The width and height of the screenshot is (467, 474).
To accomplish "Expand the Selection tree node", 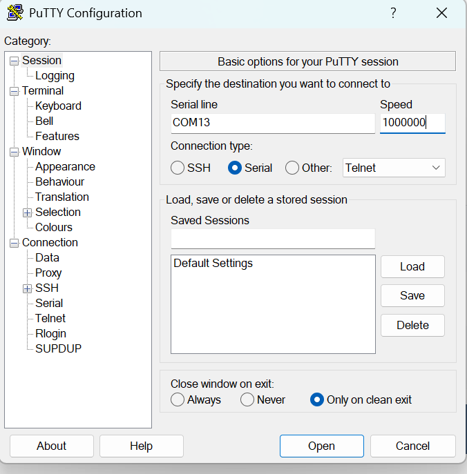I will [x=28, y=213].
